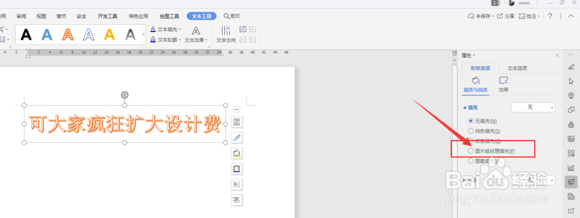Screen dimensions: 580x218
Task: Click the brush style floating icon
Action: (237, 138)
